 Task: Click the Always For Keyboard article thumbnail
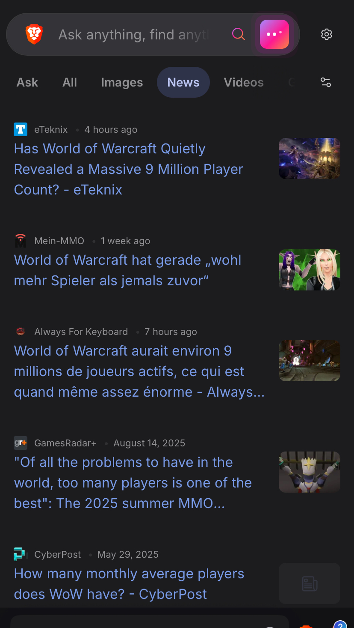tap(310, 361)
